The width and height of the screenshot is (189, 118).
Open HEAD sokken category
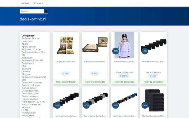[x=29, y=113]
